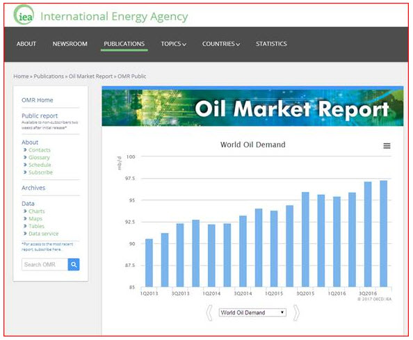Viewport: 413px width, 340px height.
Task: Expand the COUNTRIES menu
Action: [221, 44]
